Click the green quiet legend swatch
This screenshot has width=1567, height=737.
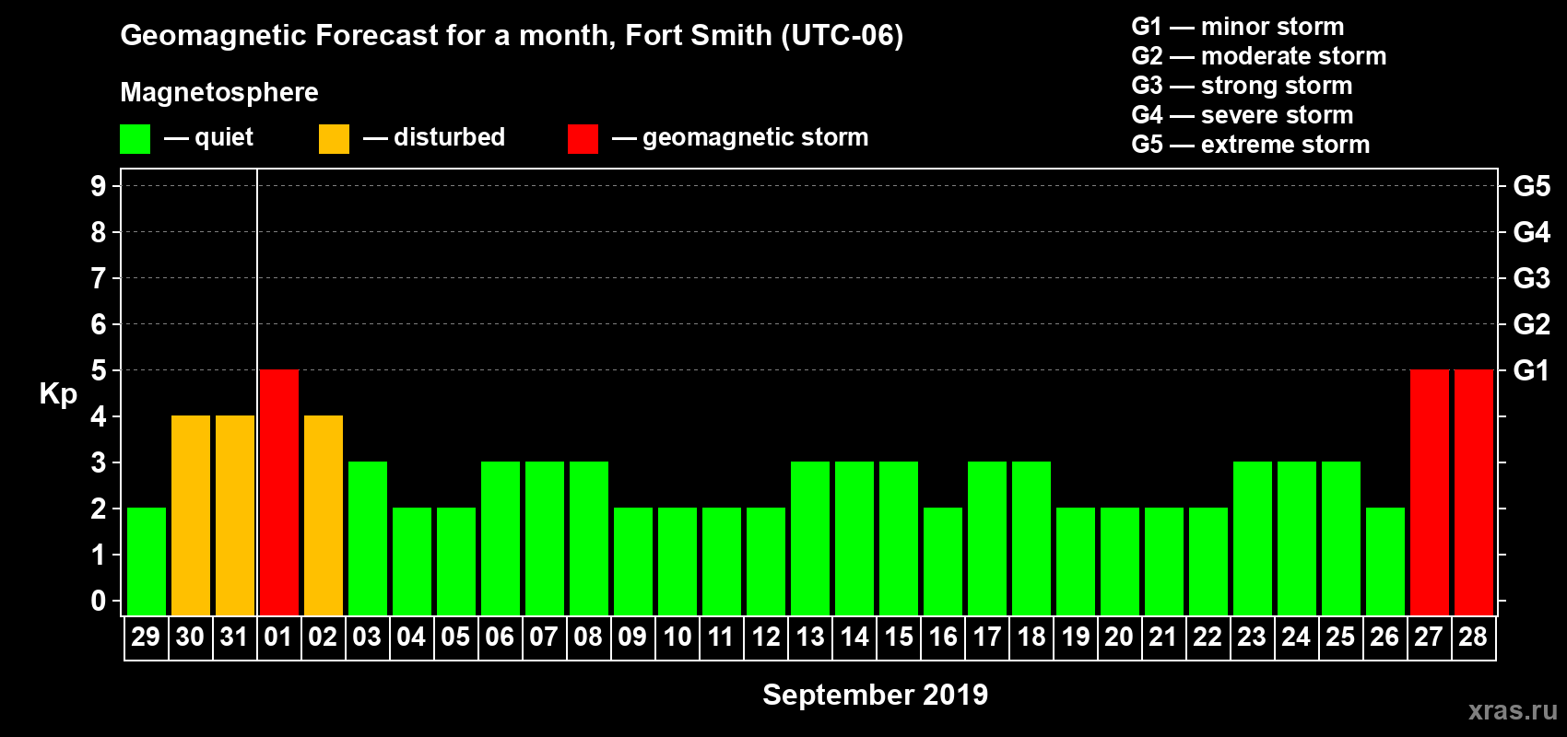pyautogui.click(x=135, y=139)
